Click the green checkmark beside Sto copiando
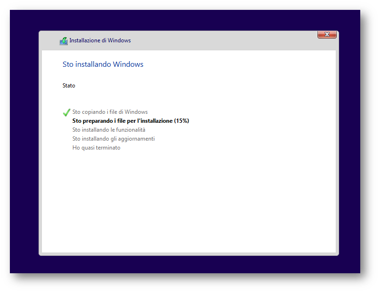This screenshot has width=380, height=293. tap(66, 112)
